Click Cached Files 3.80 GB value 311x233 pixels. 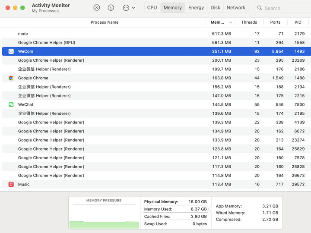[x=199, y=217]
